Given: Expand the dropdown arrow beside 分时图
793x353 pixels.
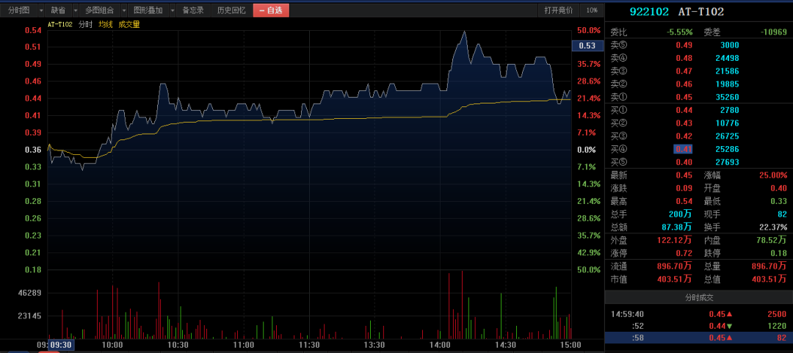Looking at the screenshot, I should pyautogui.click(x=41, y=10).
